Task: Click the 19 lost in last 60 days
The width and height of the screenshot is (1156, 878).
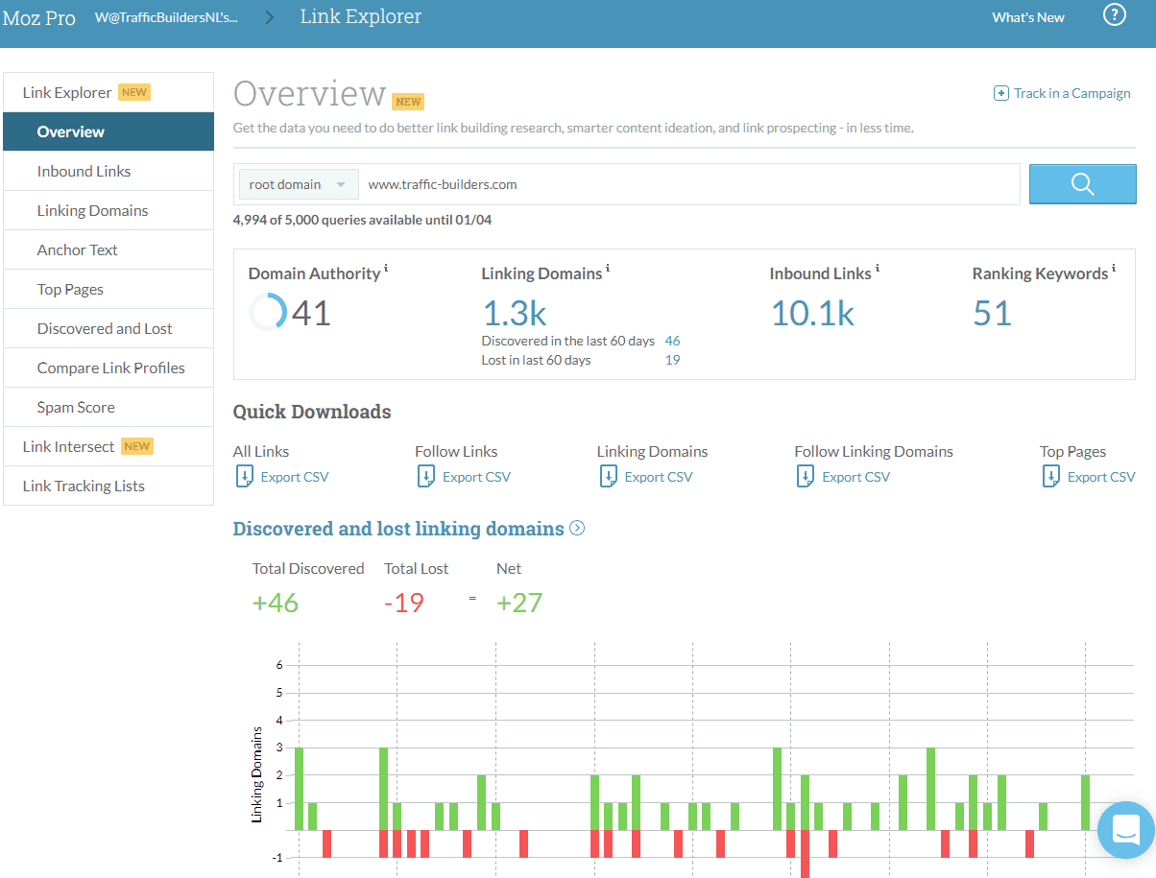Action: pyautogui.click(x=672, y=360)
